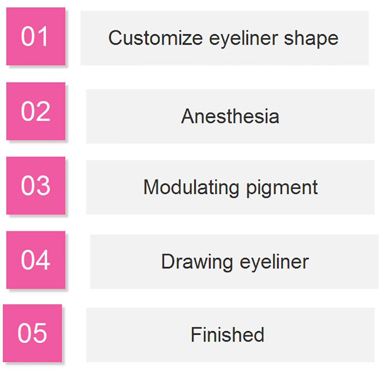Select the pink 02 step box
382x369 pixels.
tap(36, 111)
